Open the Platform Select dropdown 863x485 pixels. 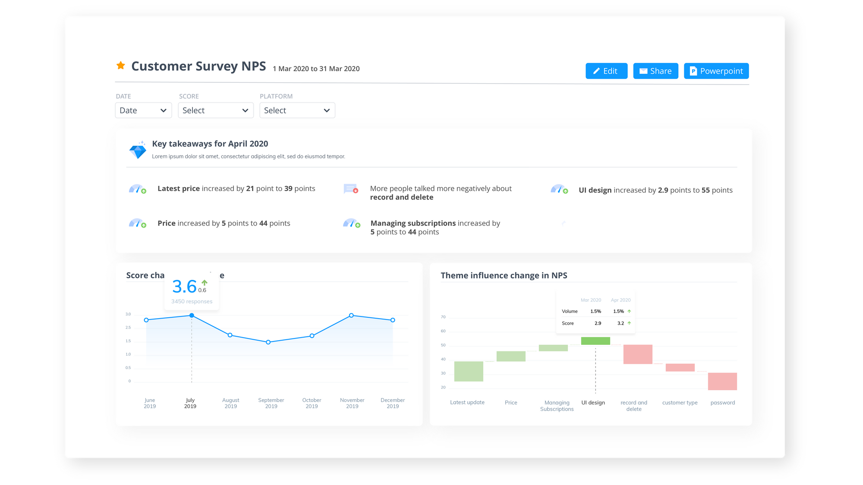tap(297, 110)
